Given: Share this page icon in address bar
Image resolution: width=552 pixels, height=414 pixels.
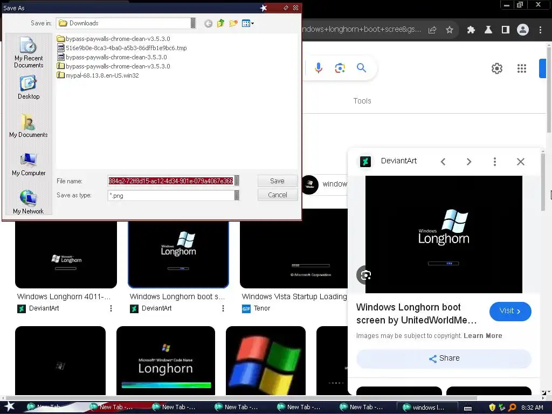Looking at the screenshot, I should coord(432,30).
